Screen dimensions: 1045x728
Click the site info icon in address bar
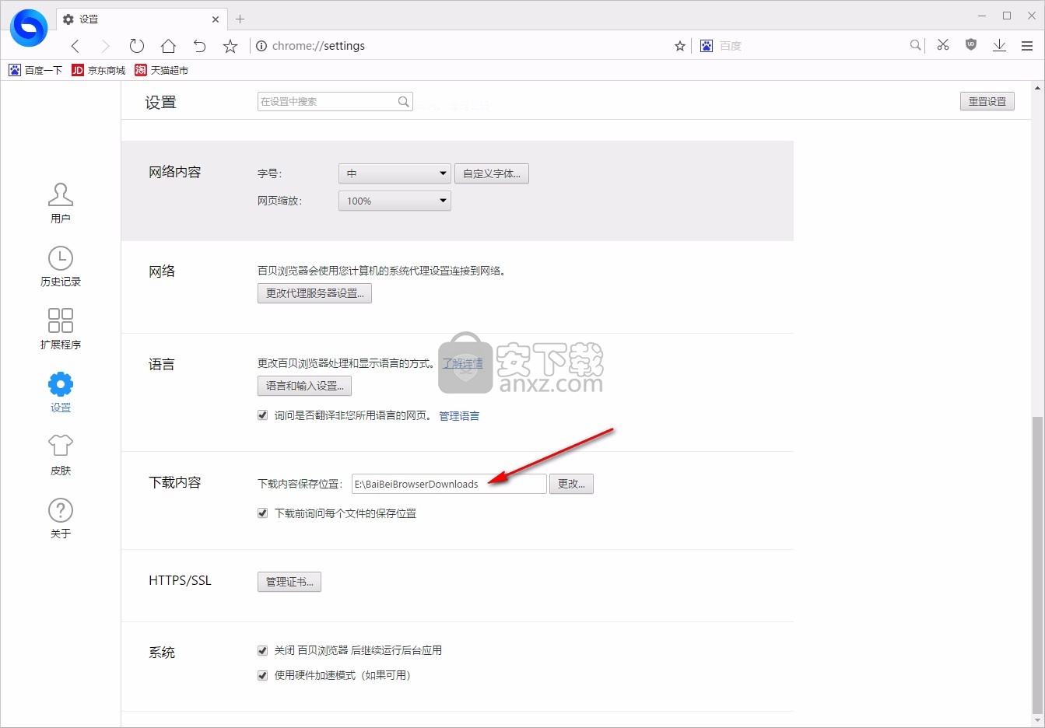coord(261,46)
